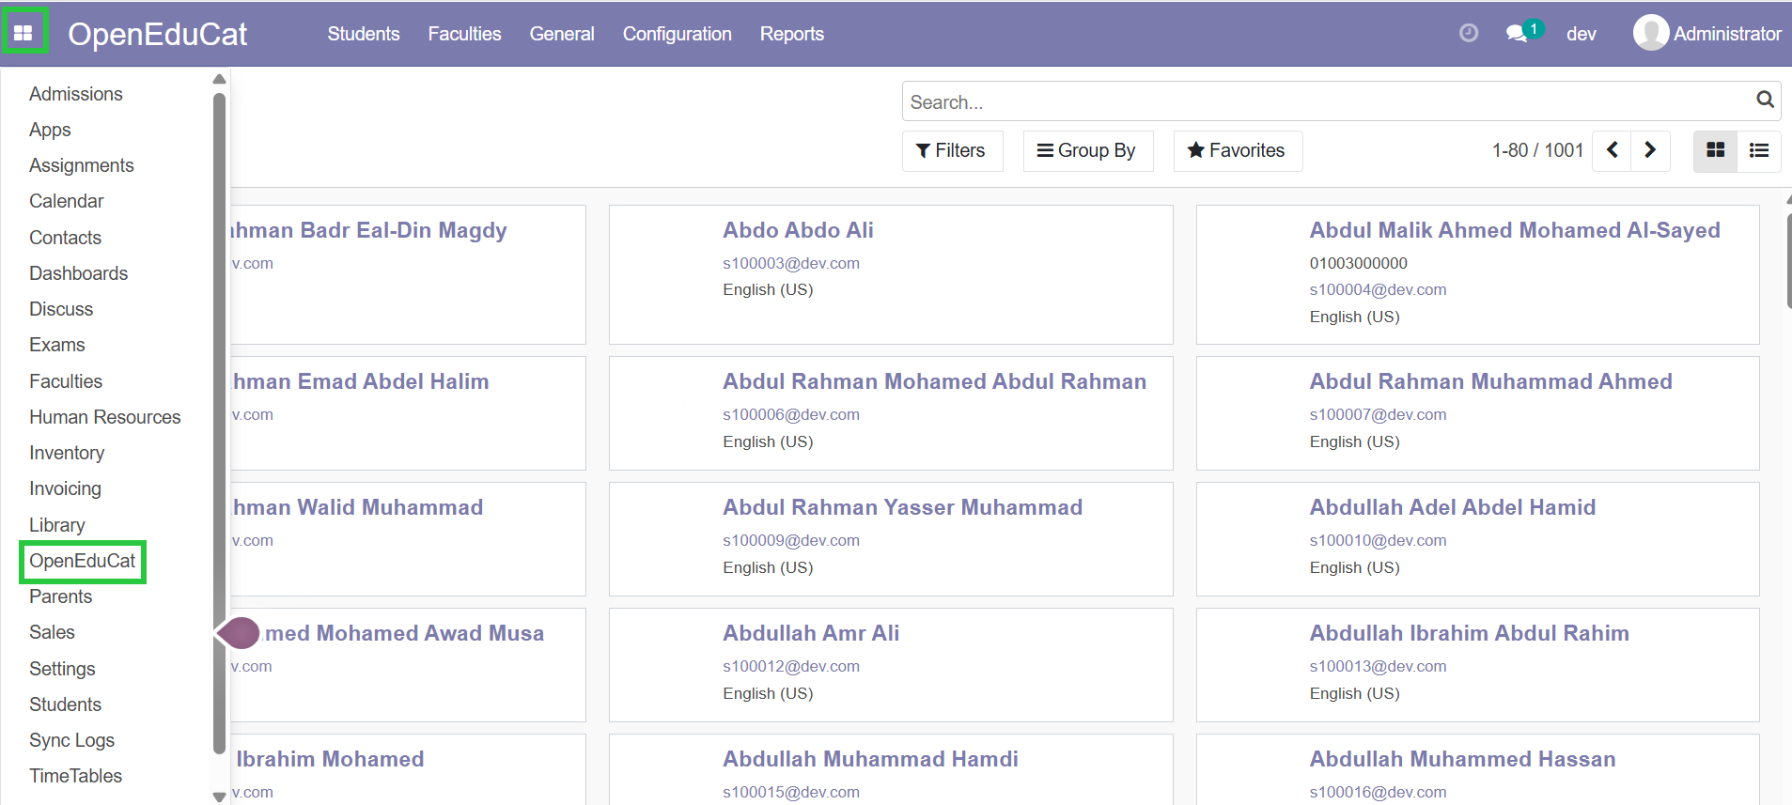Open Reports top menu

click(x=791, y=34)
